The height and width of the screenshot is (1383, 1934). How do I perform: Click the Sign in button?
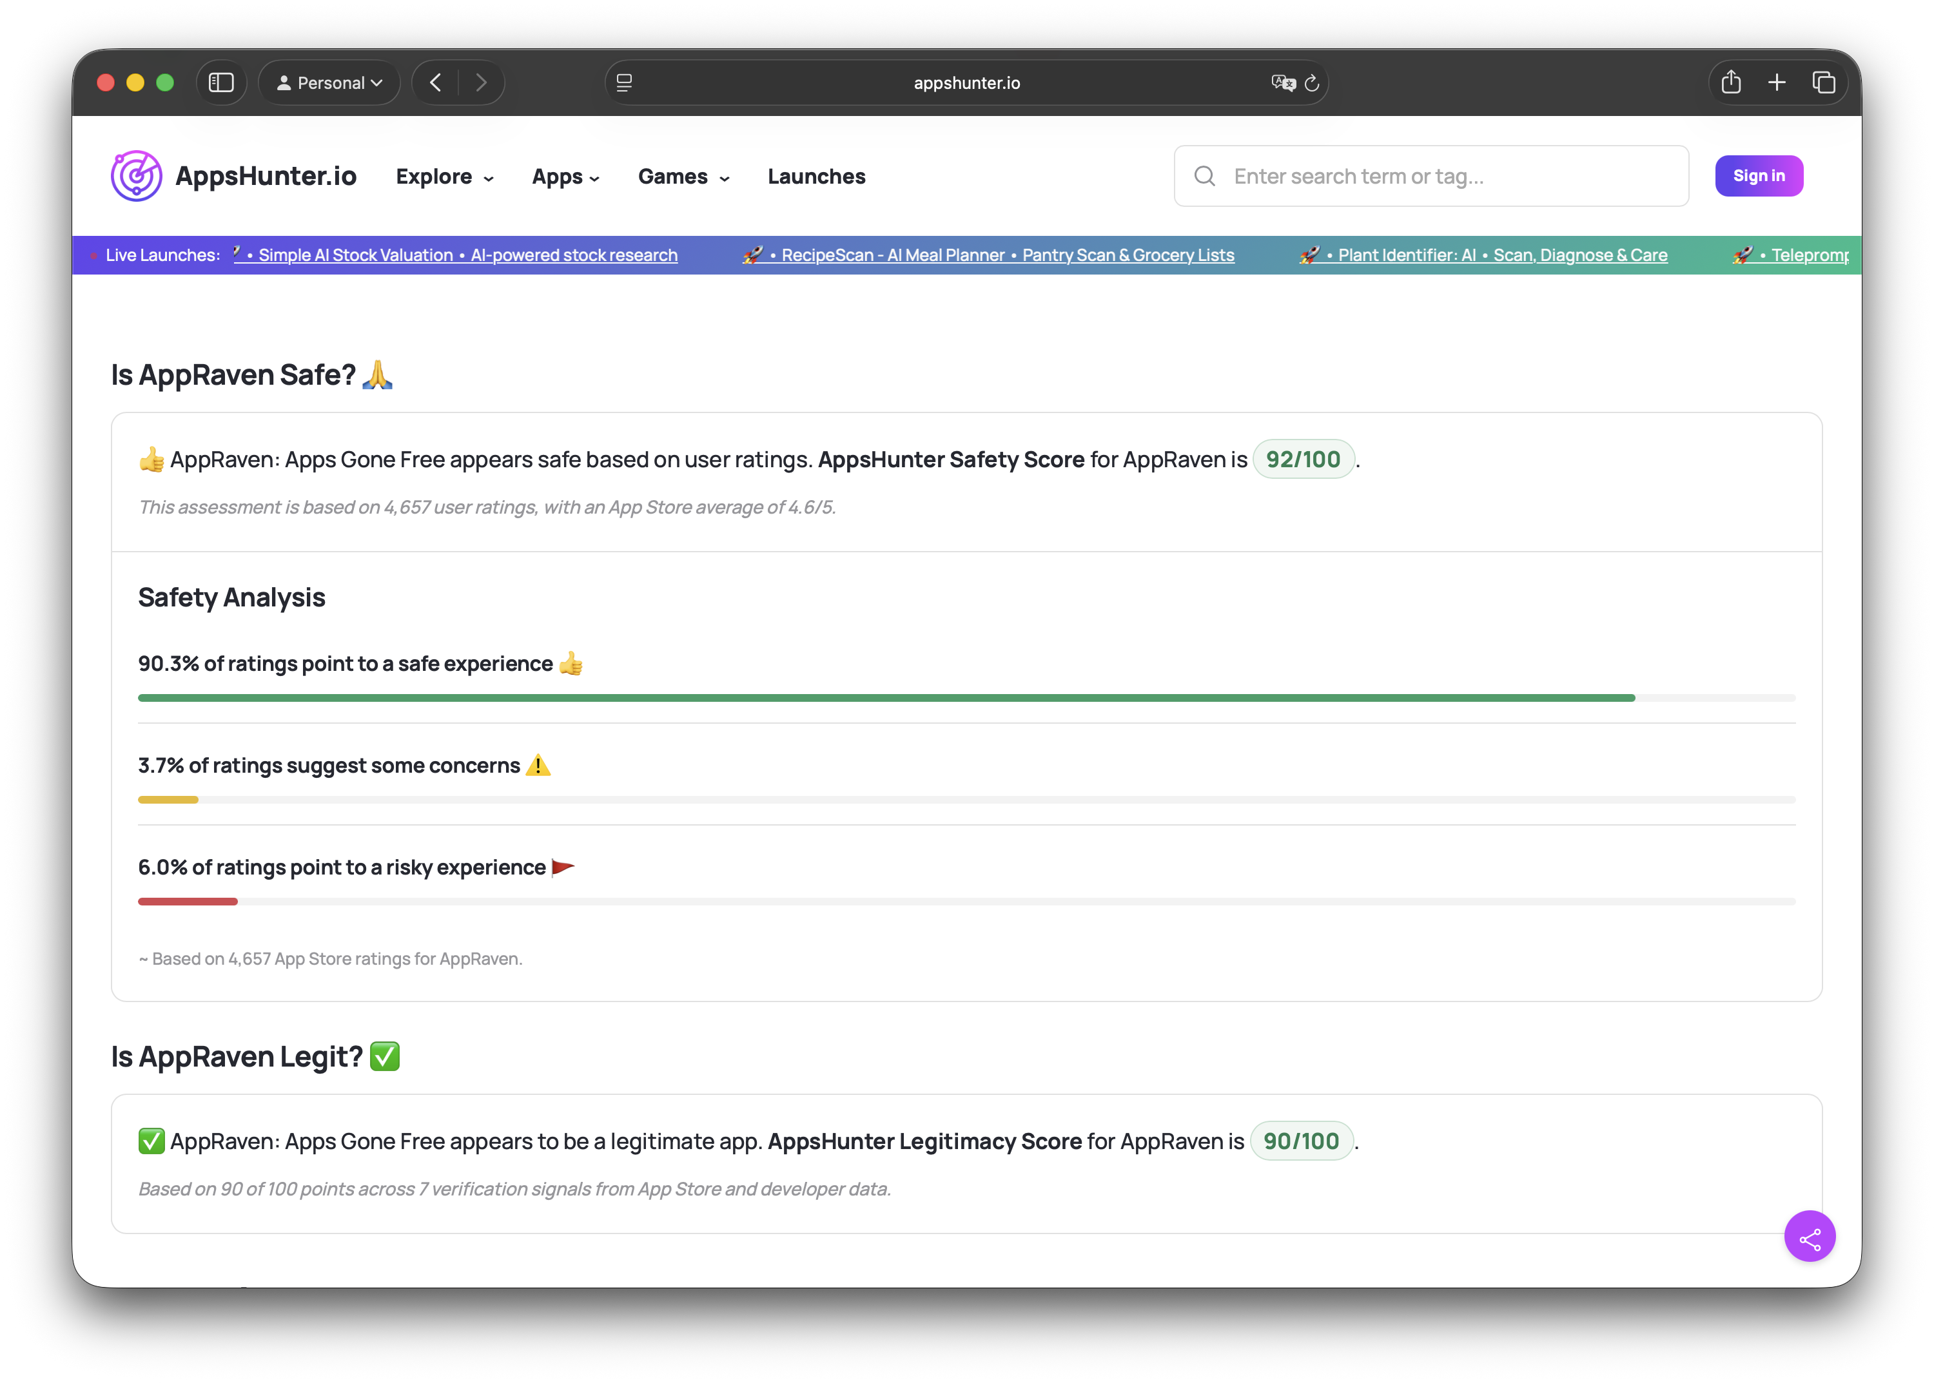click(x=1759, y=177)
